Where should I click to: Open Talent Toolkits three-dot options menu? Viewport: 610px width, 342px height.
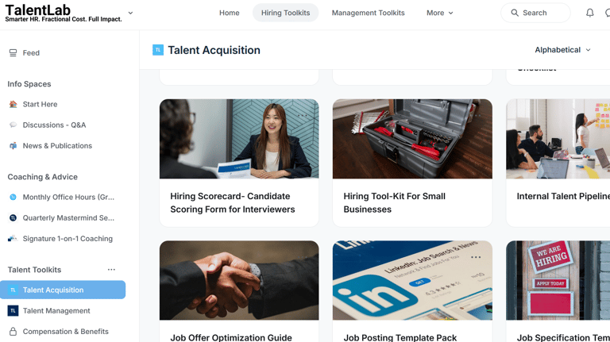111,269
